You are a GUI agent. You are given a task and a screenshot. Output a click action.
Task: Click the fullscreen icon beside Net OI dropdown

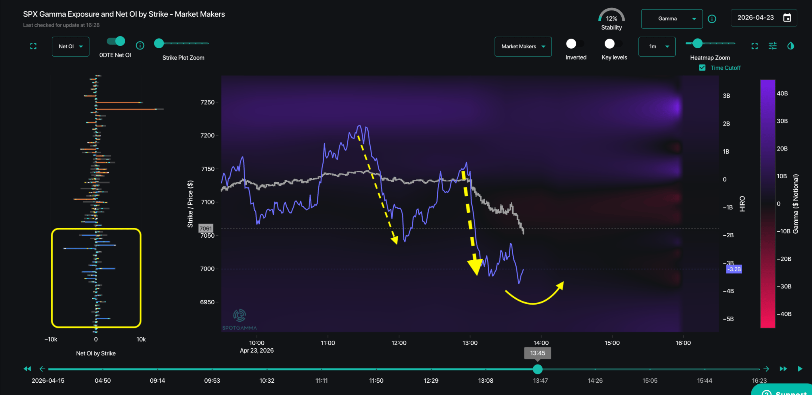[x=33, y=46]
